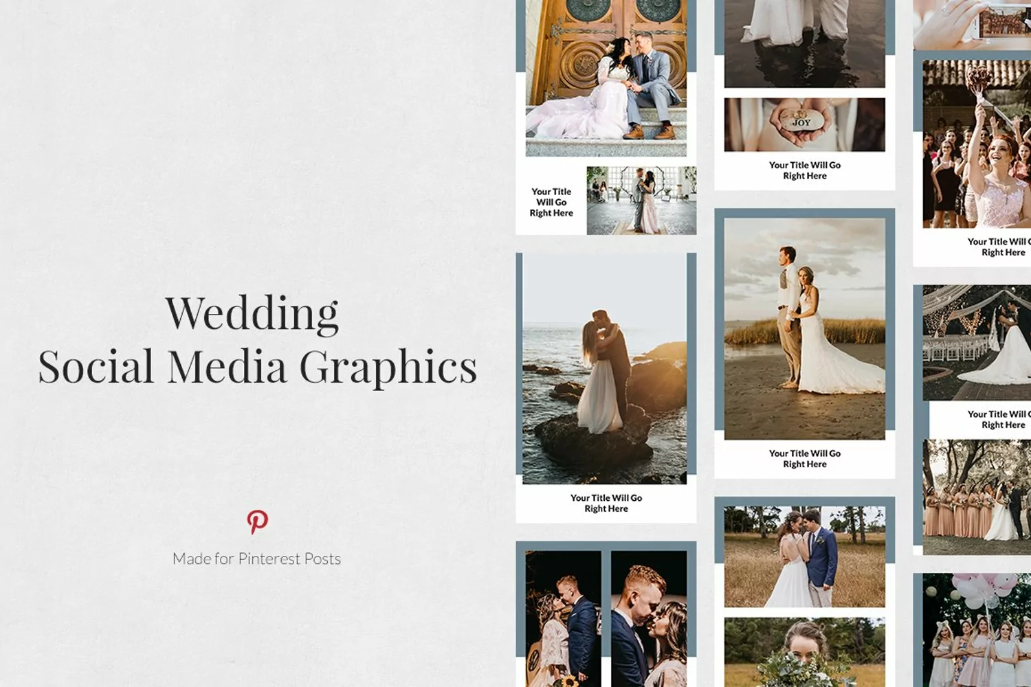Open the couple on church steps photo
The image size is (1031, 687).
click(x=606, y=79)
